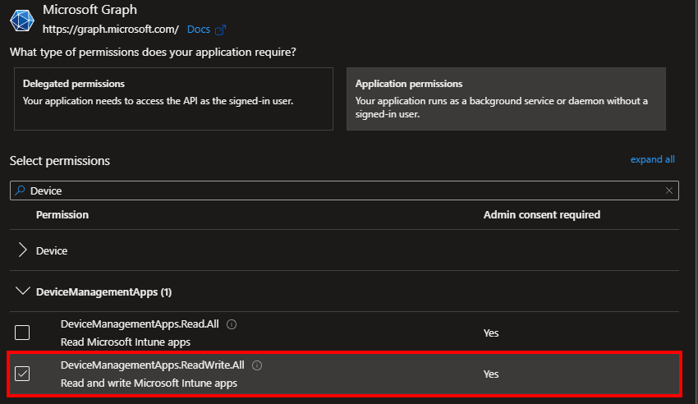Show info for DeviceManagementApps.Read.All
Viewport: 698px width, 404px height.
pos(232,324)
